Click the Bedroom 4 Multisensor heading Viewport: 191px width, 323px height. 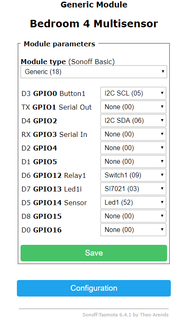tap(94, 24)
